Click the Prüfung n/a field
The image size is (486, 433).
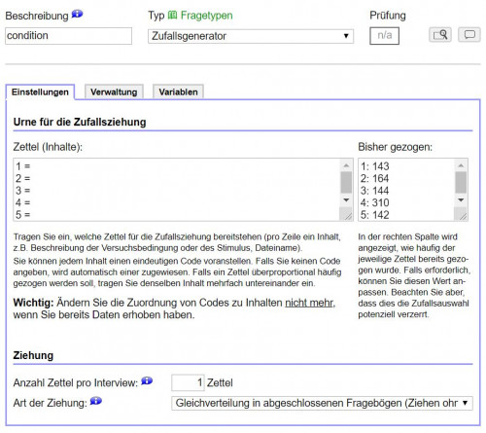point(384,35)
